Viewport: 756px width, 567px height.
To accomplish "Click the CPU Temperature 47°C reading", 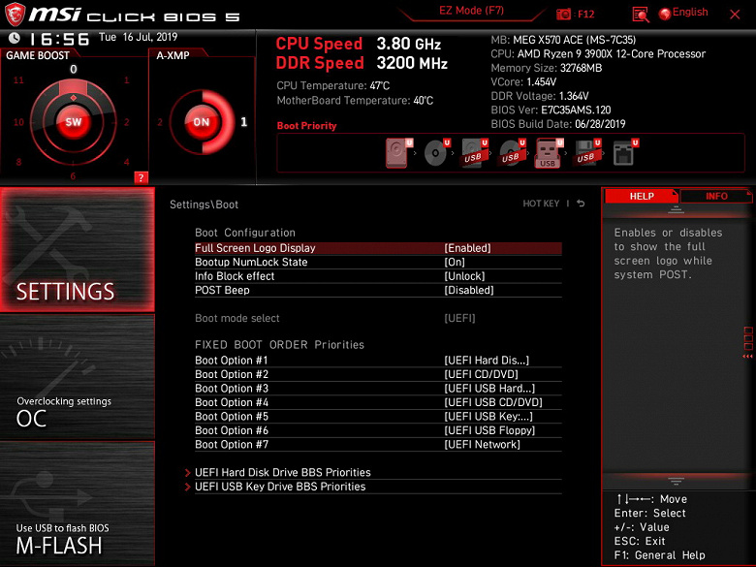I will click(x=332, y=86).
